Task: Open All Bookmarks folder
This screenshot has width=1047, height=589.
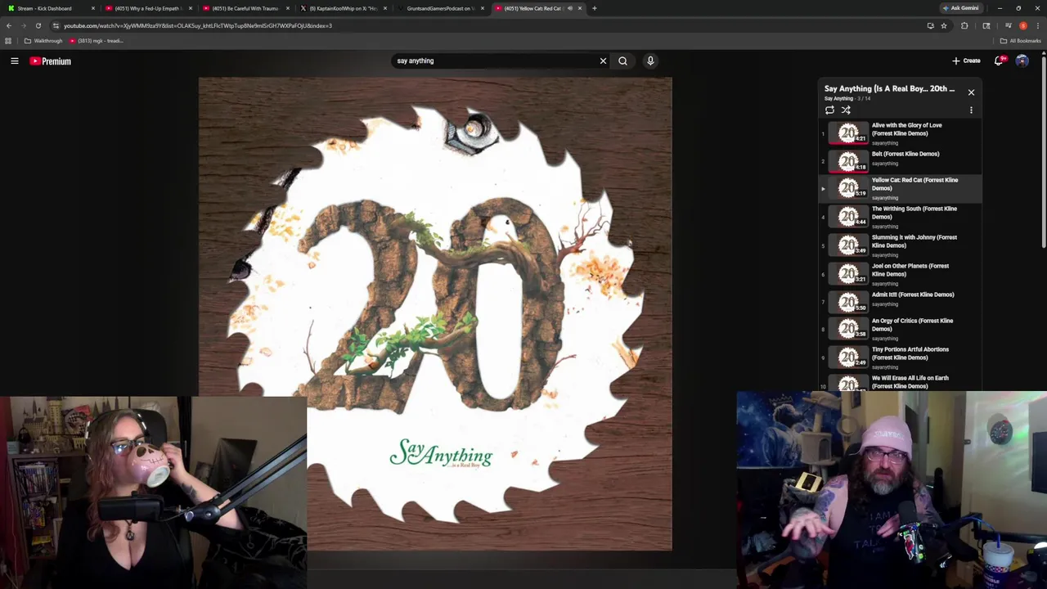Action: tap(1020, 41)
